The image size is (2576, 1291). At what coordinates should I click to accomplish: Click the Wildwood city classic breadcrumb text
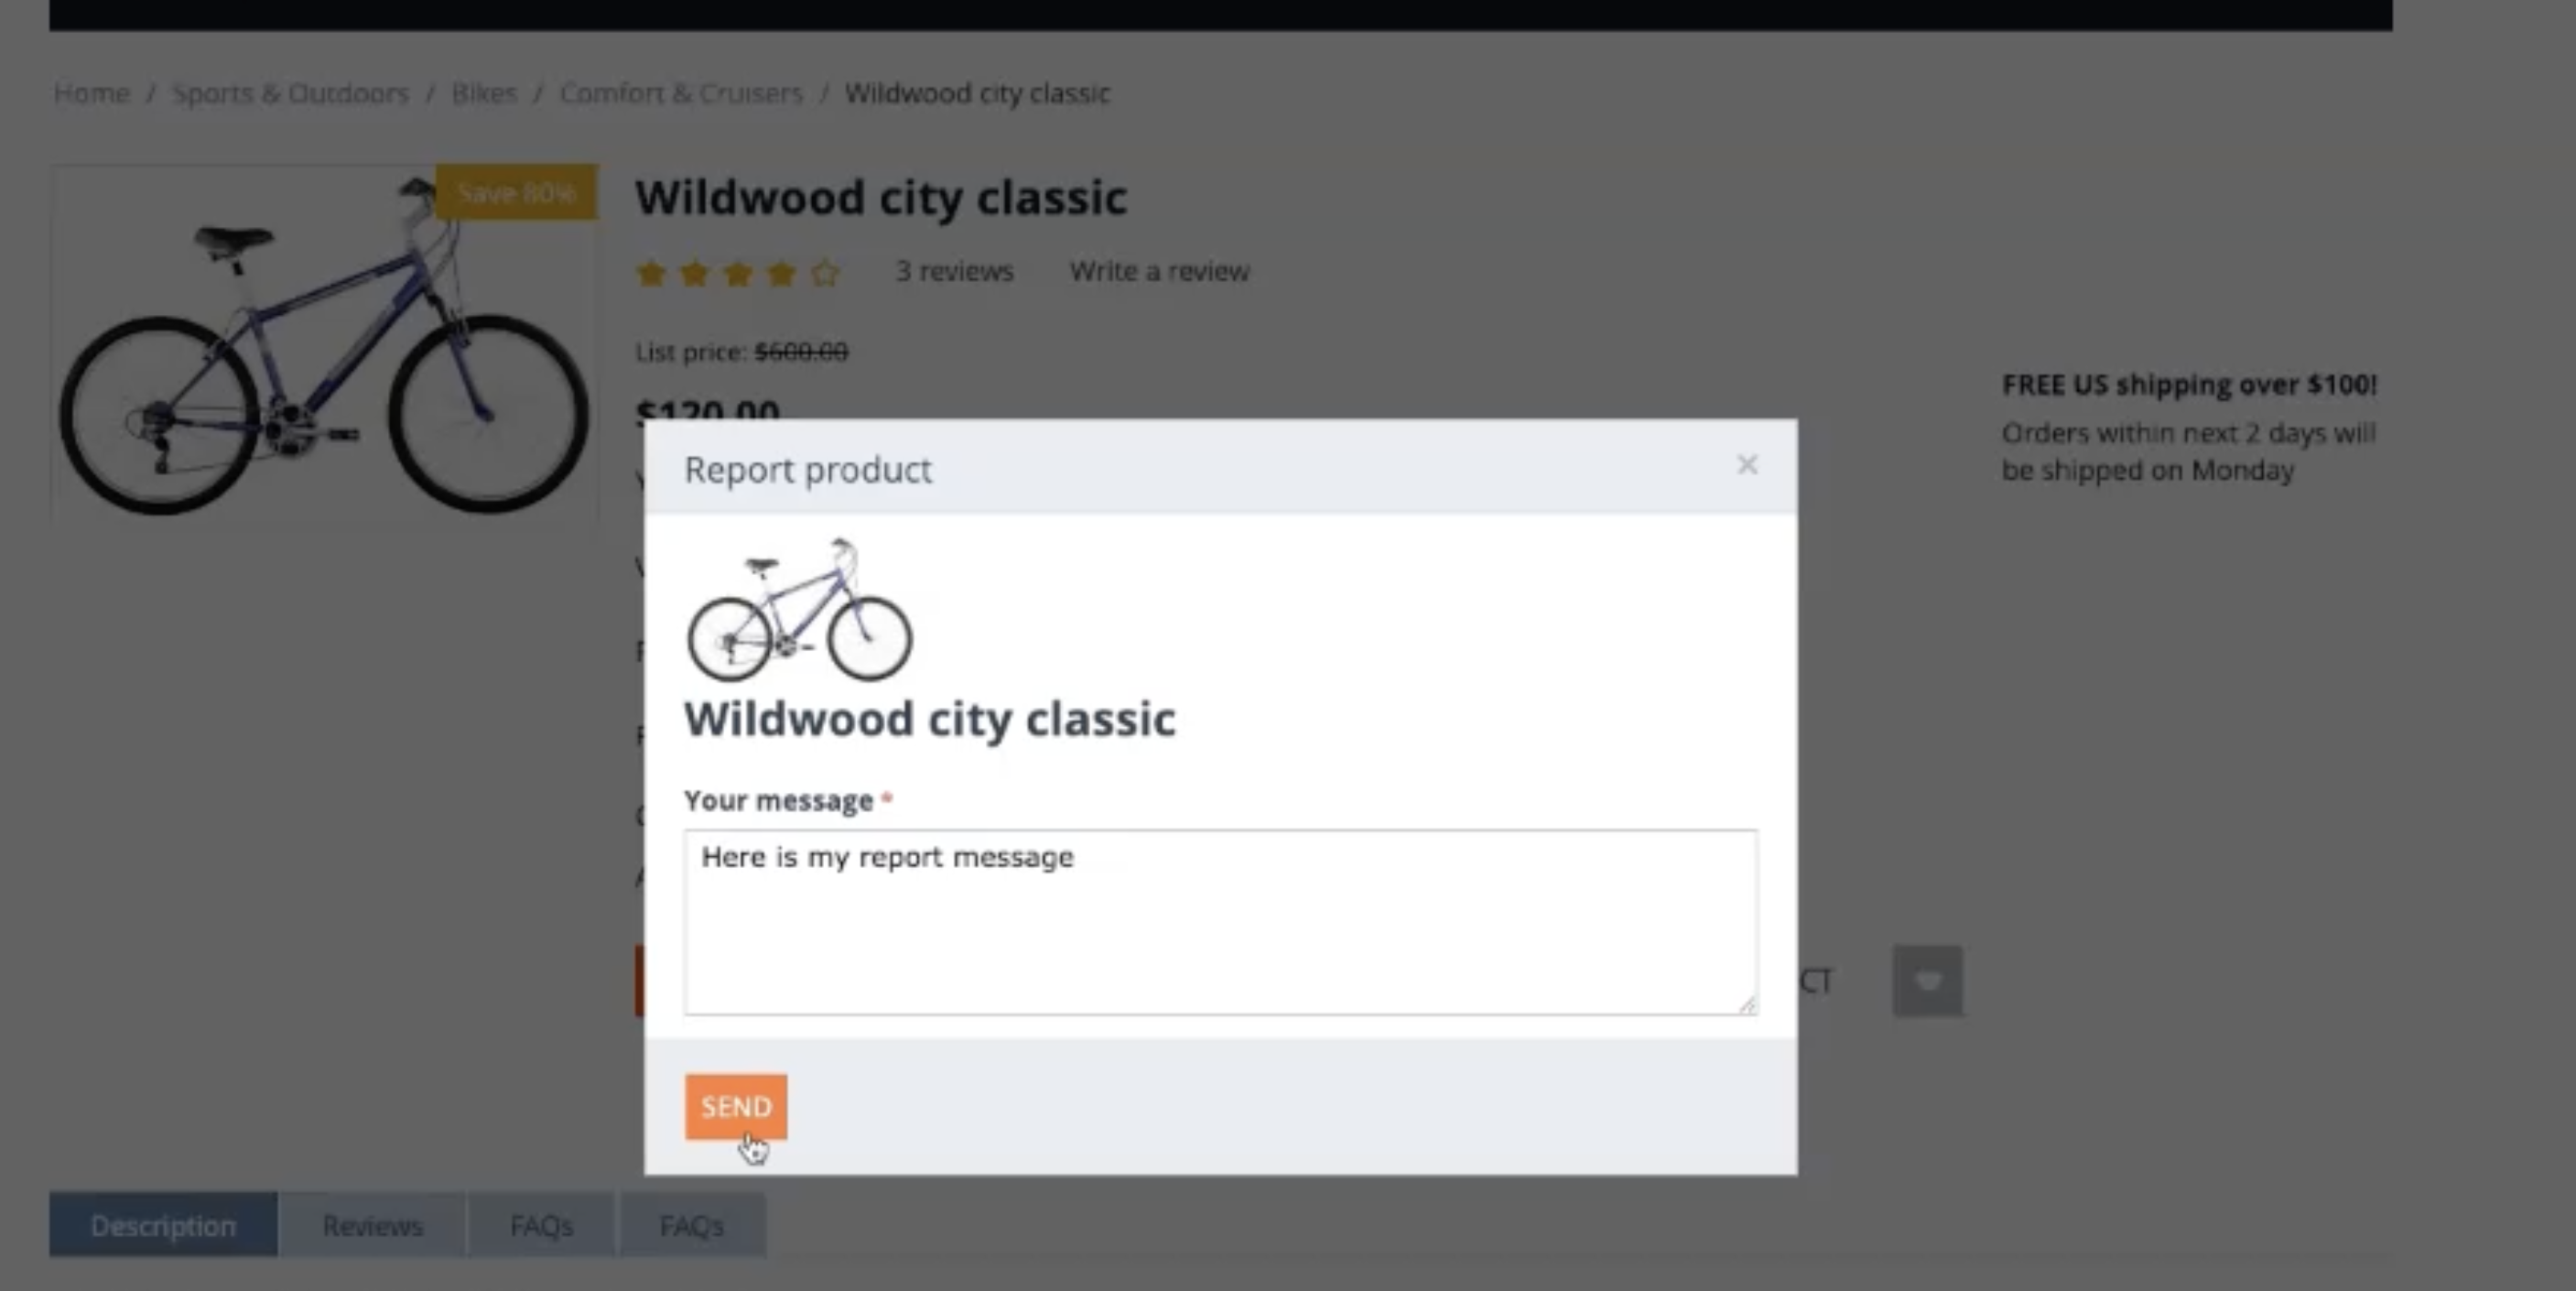click(977, 93)
